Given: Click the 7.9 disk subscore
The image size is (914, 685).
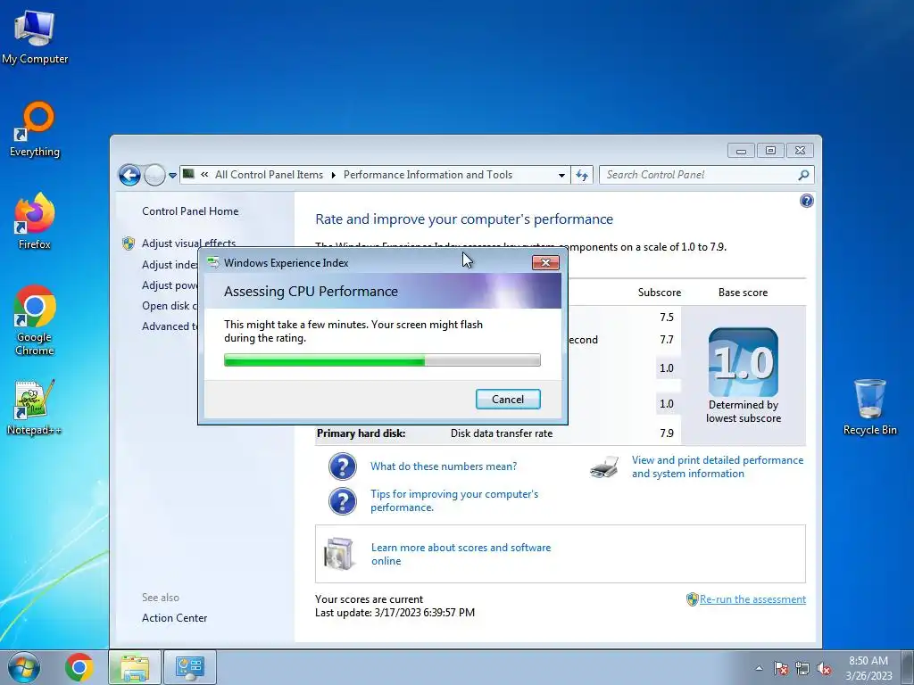Looking at the screenshot, I should point(666,433).
